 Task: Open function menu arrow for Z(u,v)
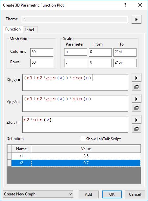pos(136,120)
